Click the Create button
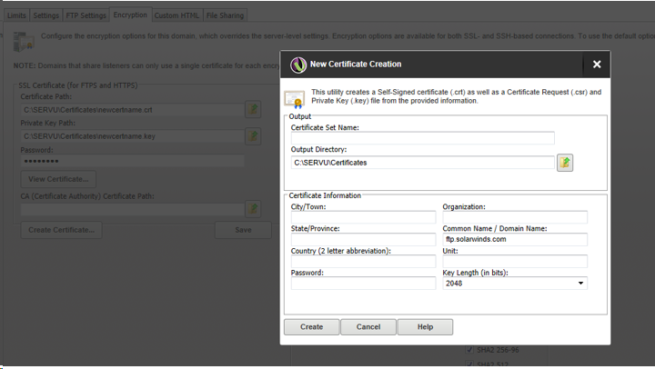 coord(312,327)
